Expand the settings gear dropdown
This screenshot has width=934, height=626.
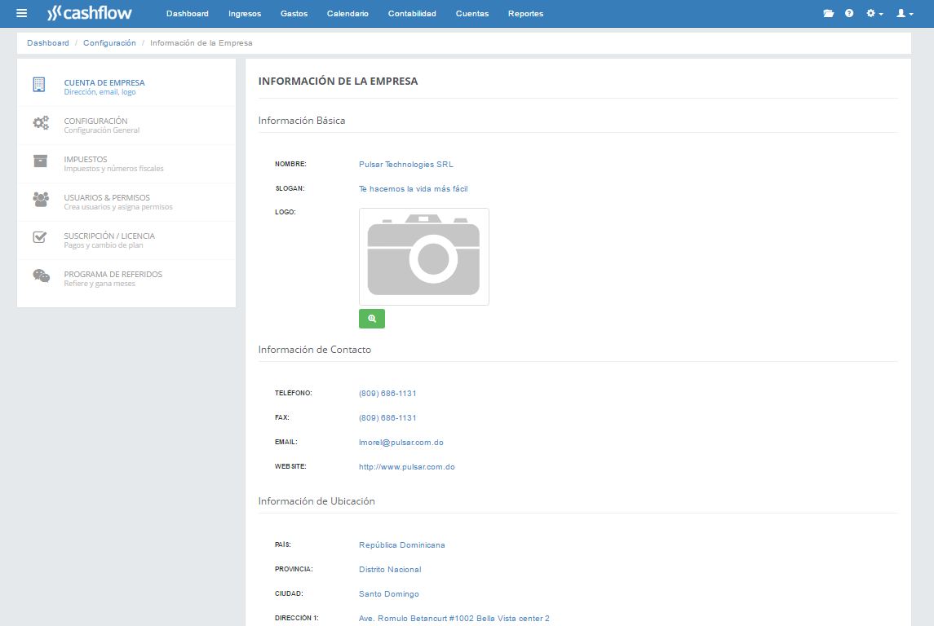pos(874,13)
